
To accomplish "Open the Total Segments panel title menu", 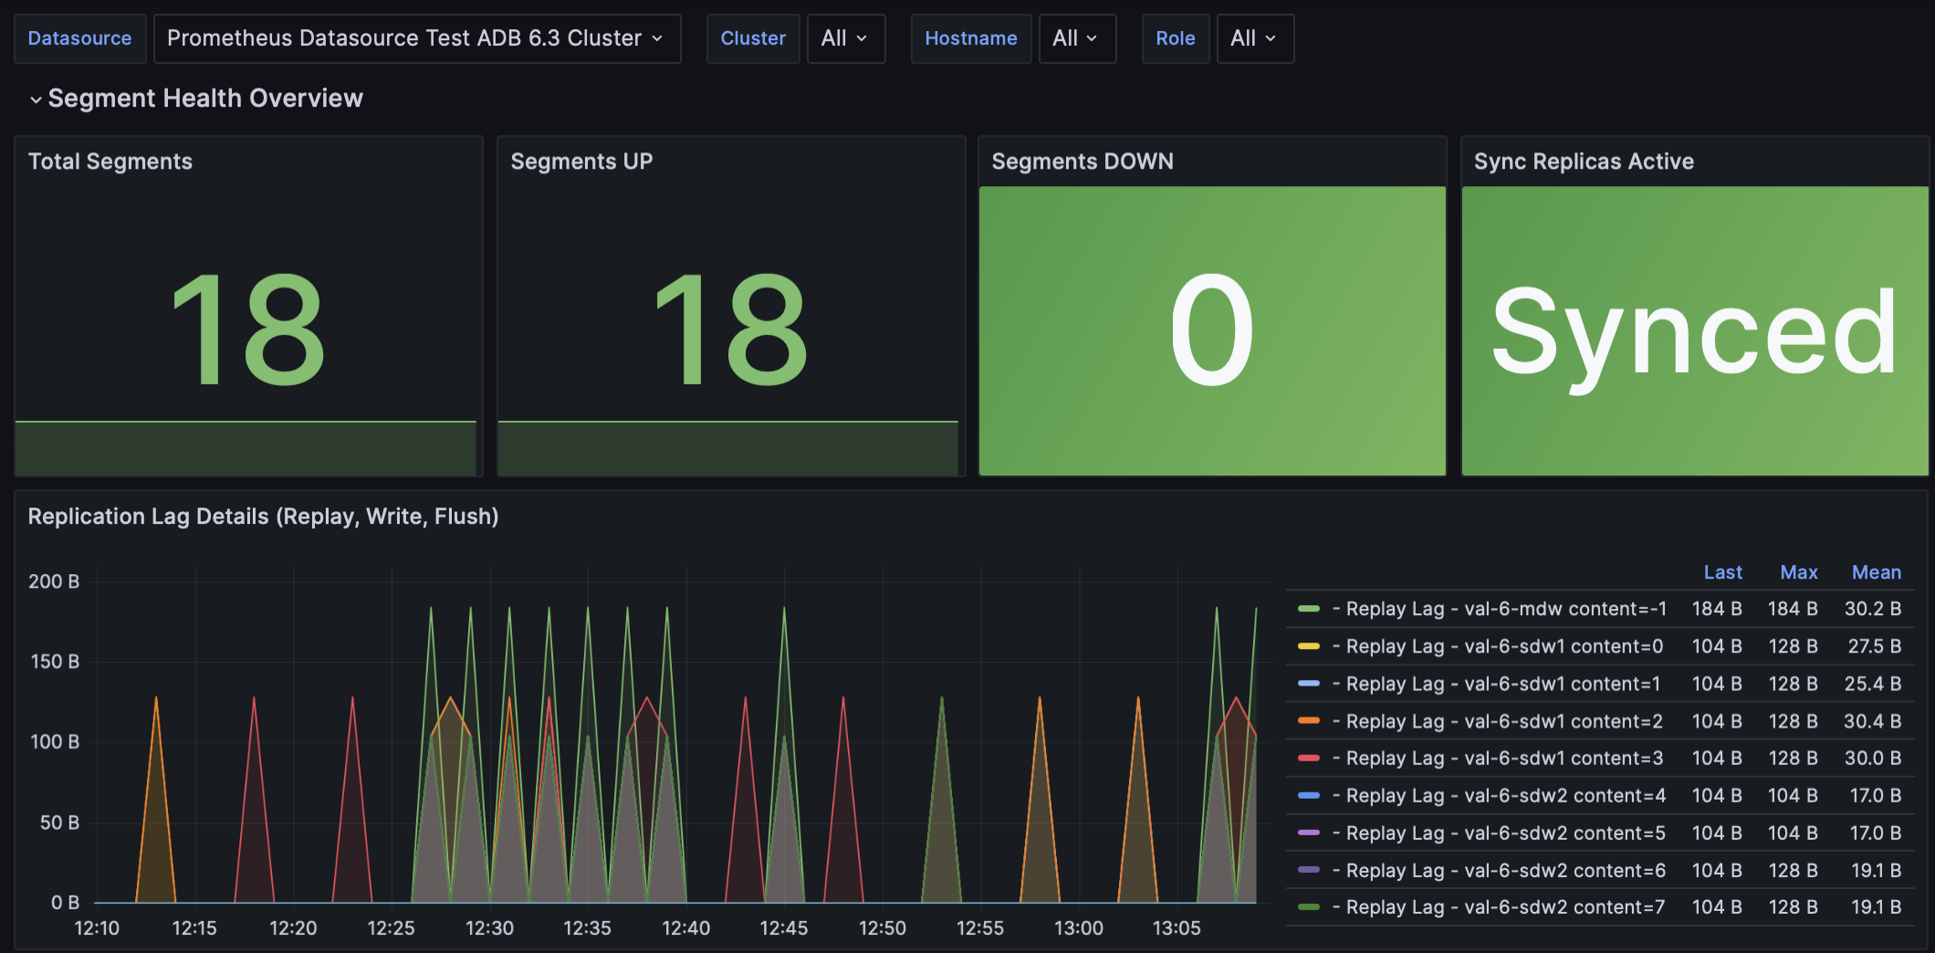I will click(x=110, y=161).
